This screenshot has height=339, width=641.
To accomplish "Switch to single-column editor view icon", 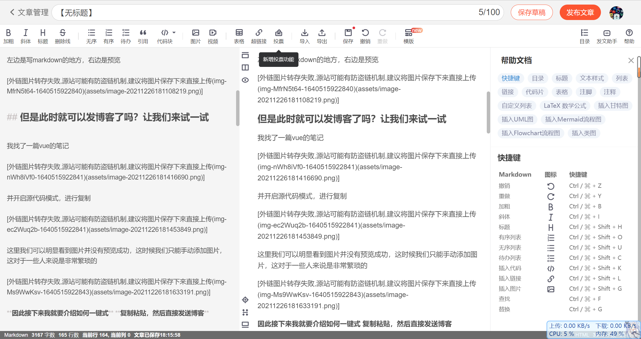I will (245, 55).
